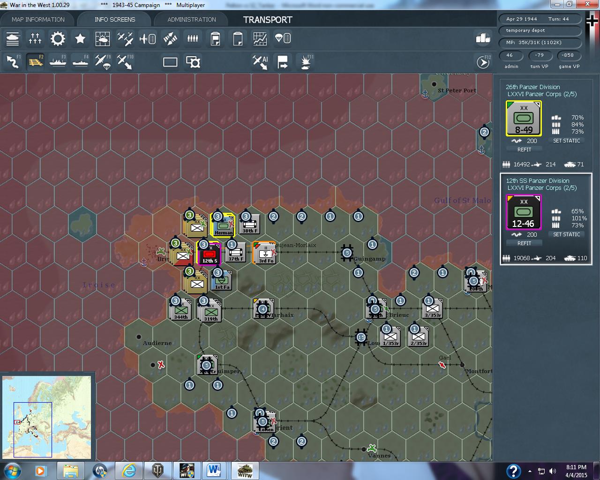Screen dimensions: 600x480
Task: Select the 344th unit counter on map
Action: pyautogui.click(x=181, y=310)
